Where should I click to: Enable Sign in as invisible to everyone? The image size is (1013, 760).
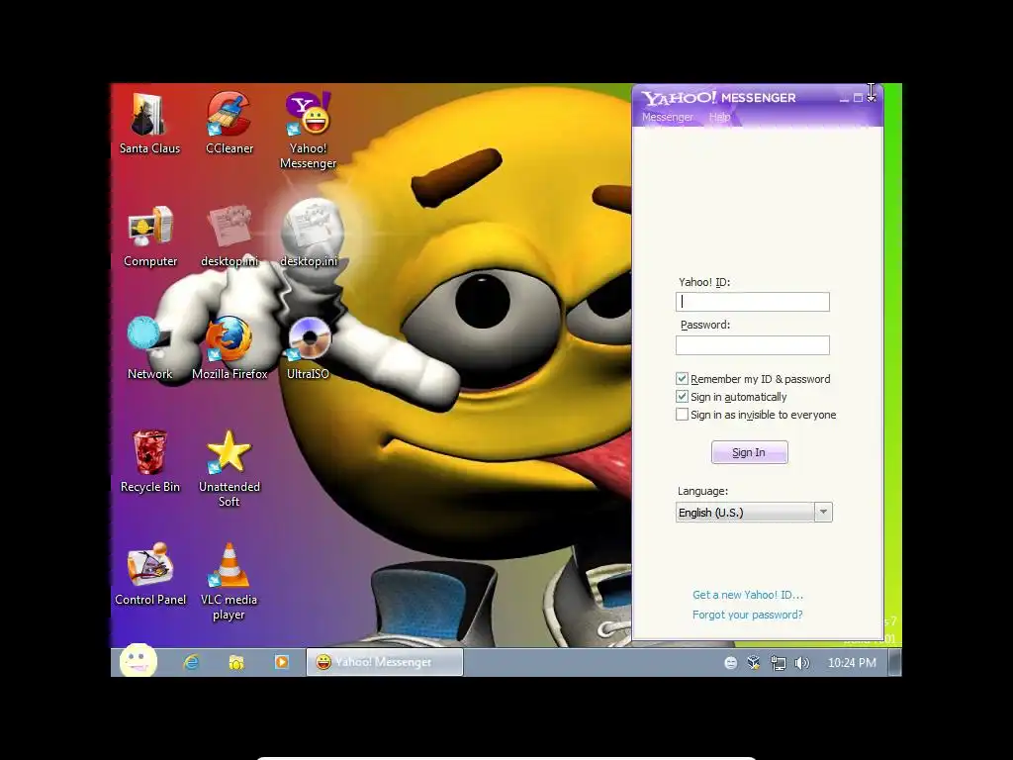682,415
